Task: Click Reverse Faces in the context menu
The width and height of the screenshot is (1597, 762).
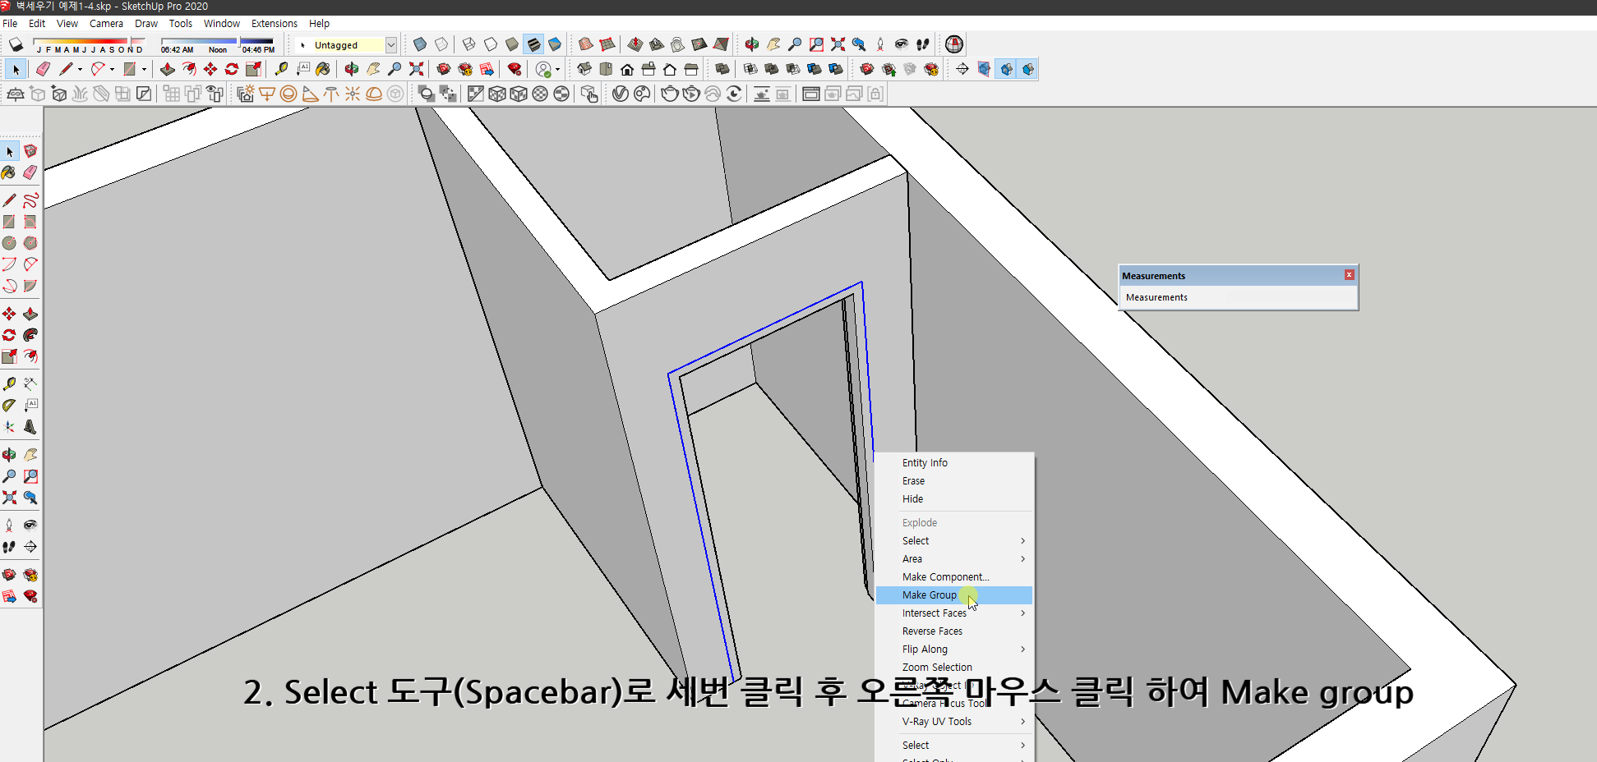Action: point(932,631)
